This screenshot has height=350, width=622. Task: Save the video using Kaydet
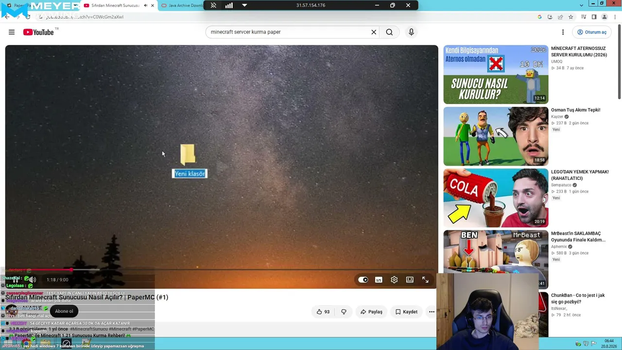(406, 312)
